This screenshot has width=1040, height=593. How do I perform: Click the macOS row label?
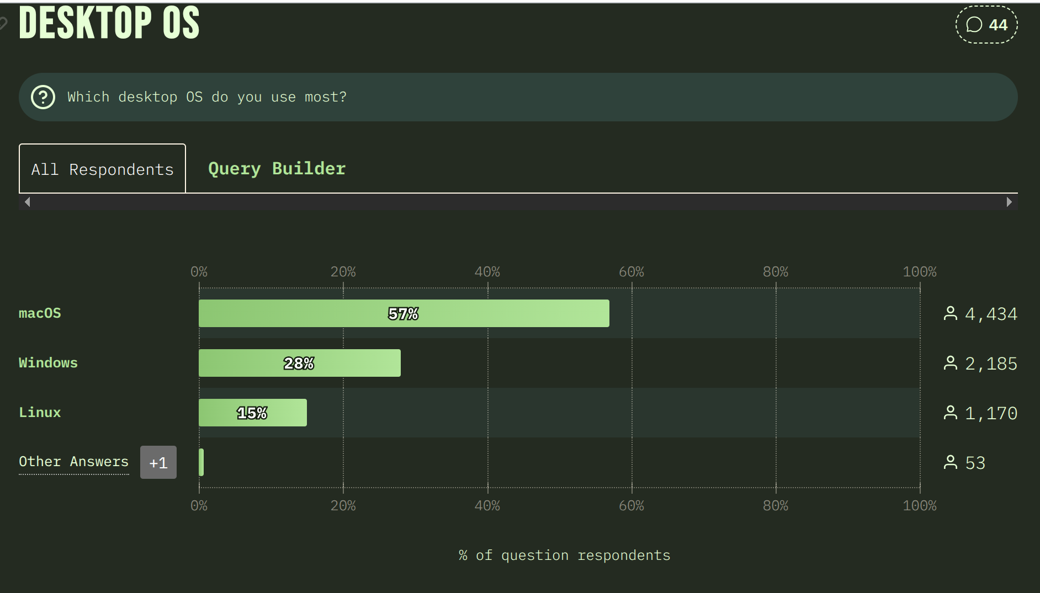click(x=40, y=313)
